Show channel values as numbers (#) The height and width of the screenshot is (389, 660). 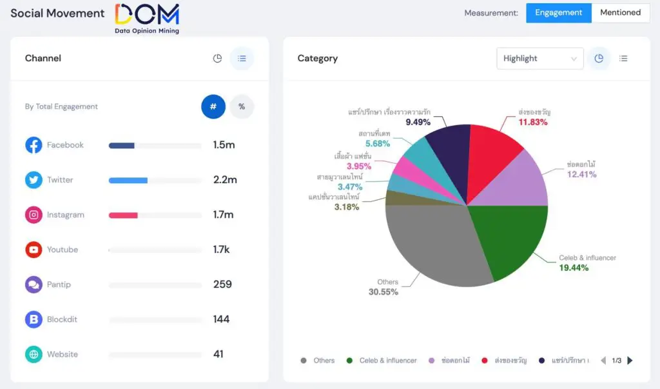coord(213,106)
